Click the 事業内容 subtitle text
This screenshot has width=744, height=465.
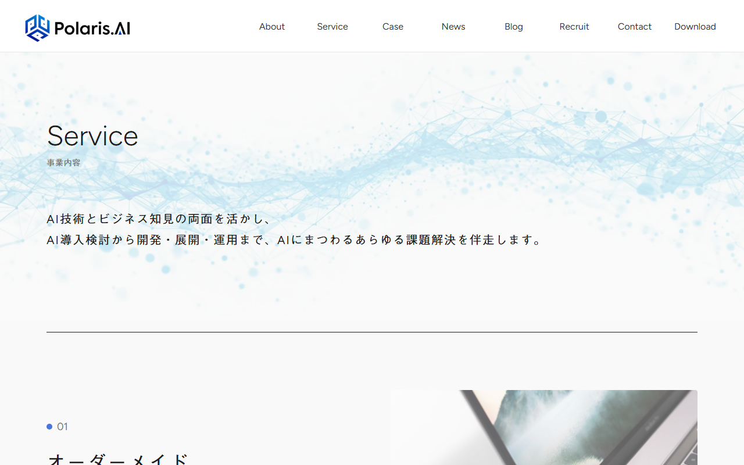tap(64, 163)
